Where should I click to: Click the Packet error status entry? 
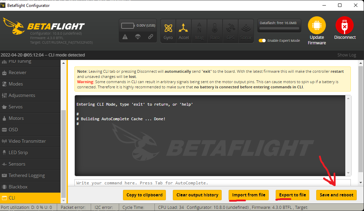click(x=73, y=208)
